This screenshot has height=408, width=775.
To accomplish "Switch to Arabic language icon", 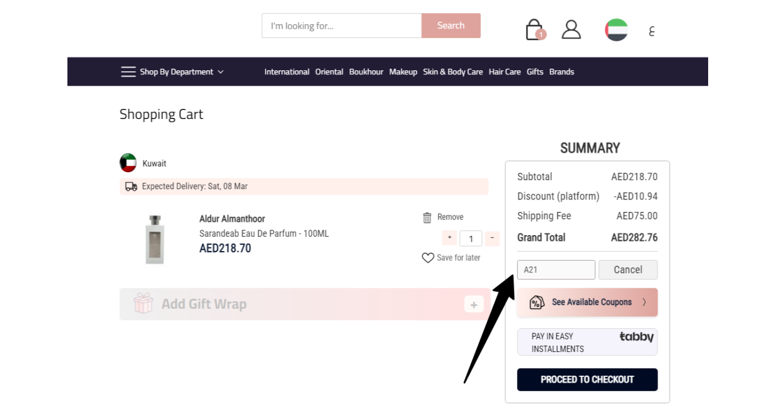I will tap(651, 31).
